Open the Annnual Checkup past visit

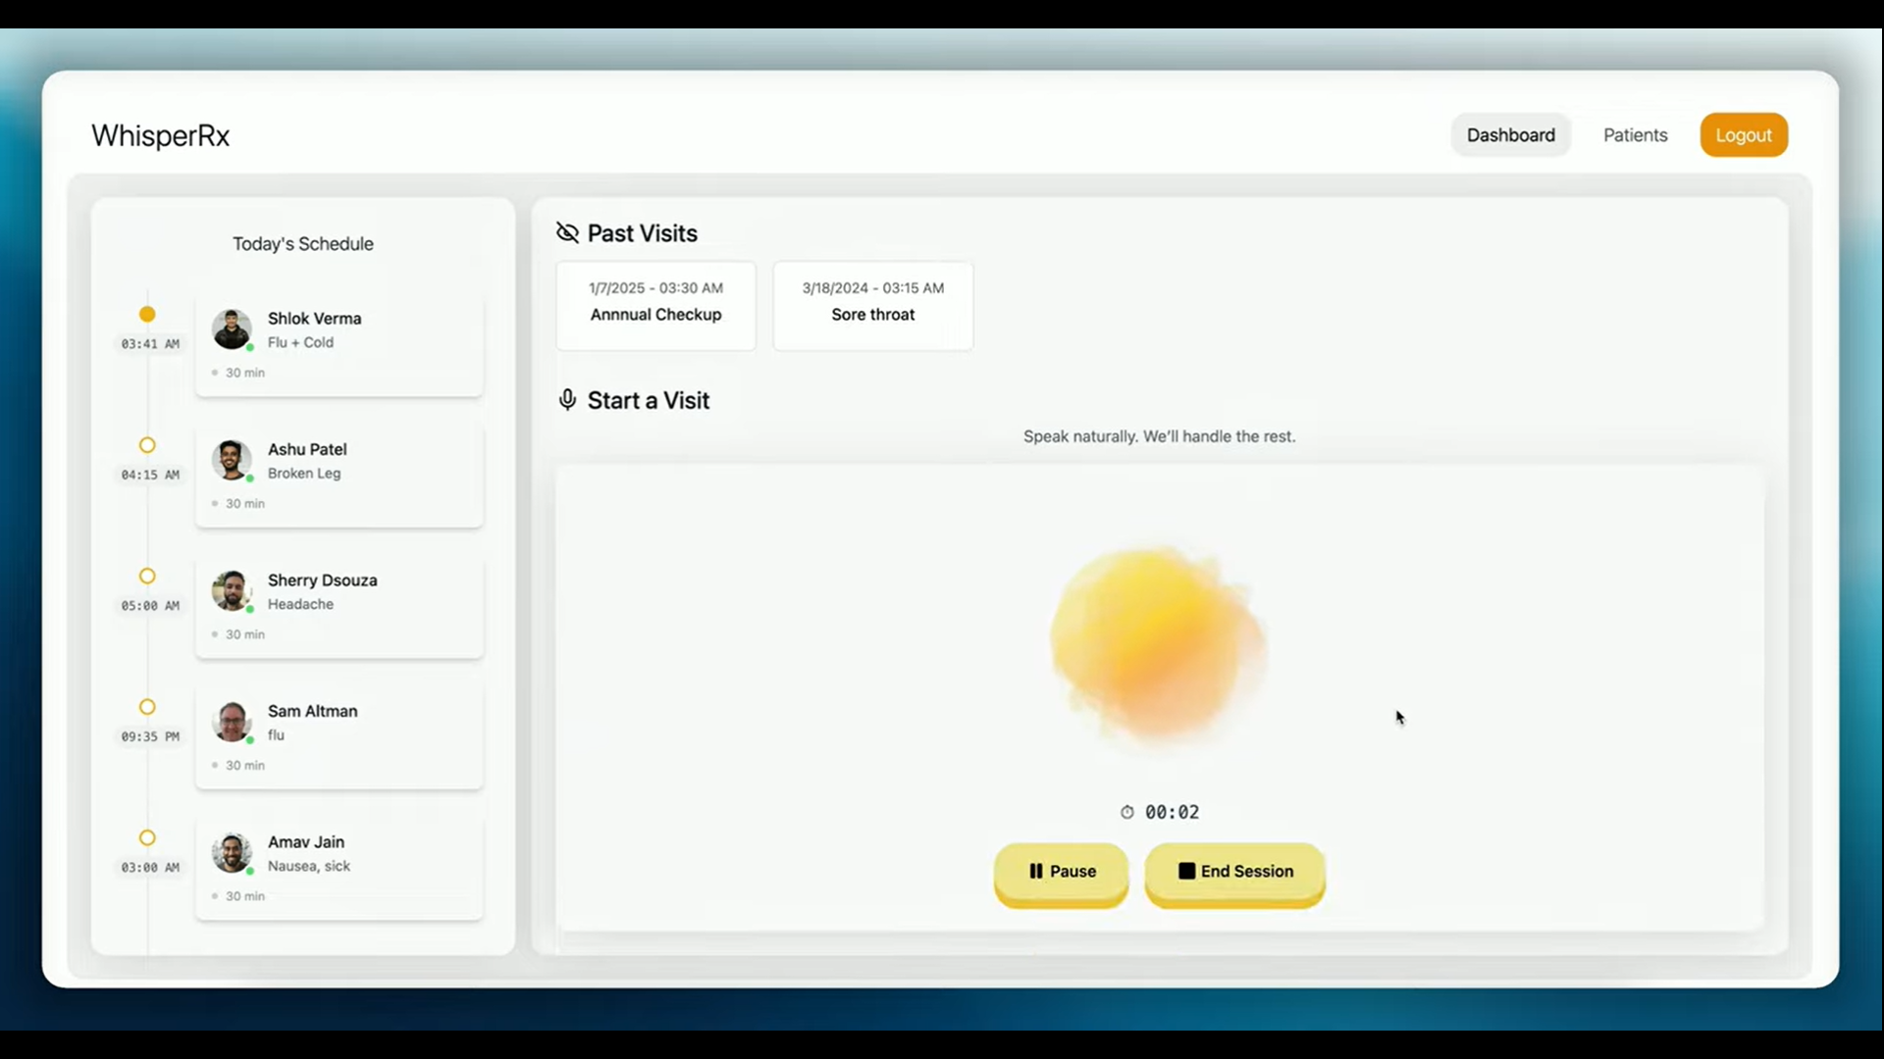click(655, 305)
